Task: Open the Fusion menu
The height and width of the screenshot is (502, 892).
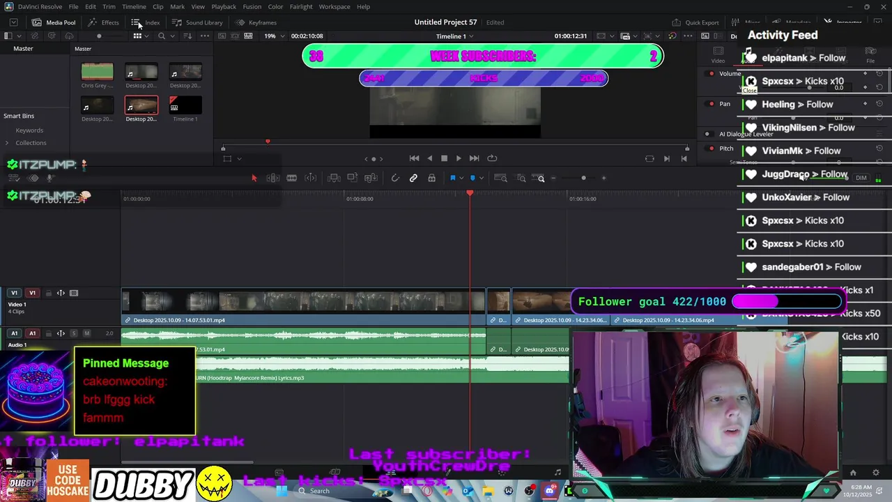Action: tap(252, 7)
